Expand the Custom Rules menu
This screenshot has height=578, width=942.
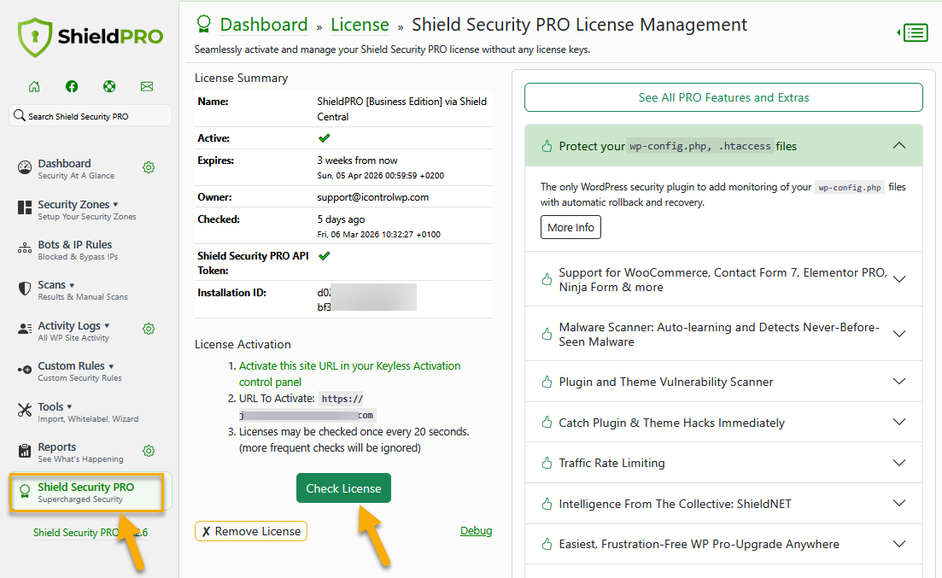pos(76,366)
